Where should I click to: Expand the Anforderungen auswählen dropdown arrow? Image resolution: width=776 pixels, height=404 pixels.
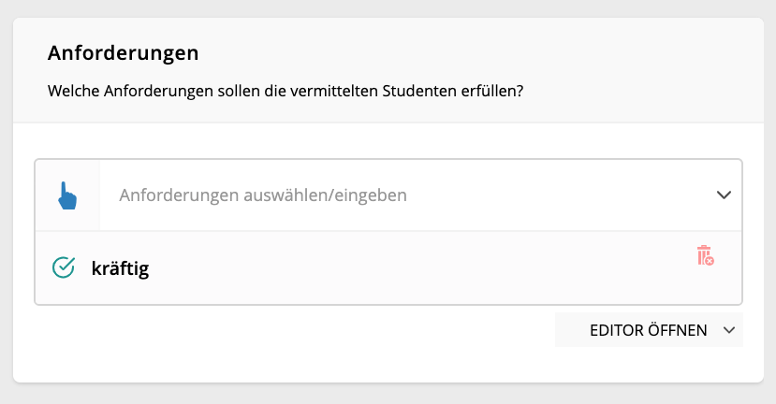click(x=724, y=195)
